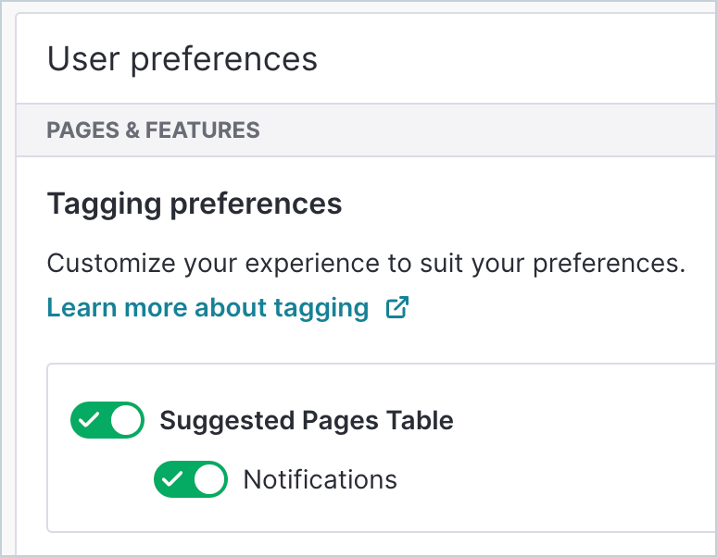Click the Notifications label text

[320, 479]
